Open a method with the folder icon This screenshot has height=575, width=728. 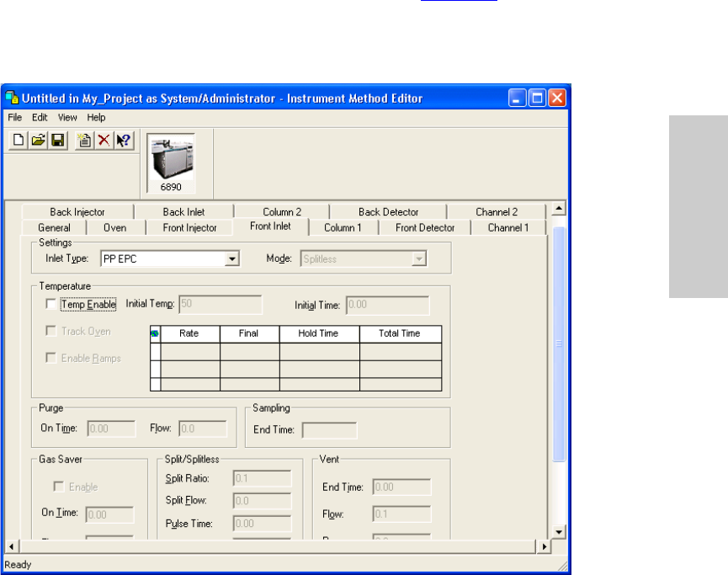pos(38,140)
